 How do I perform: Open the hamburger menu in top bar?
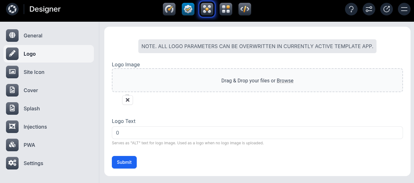[x=404, y=9]
